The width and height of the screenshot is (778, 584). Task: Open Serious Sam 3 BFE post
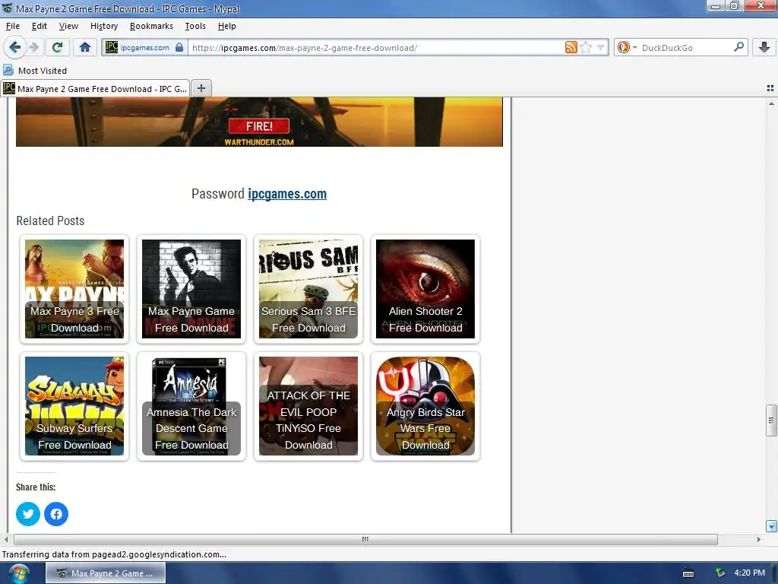308,289
